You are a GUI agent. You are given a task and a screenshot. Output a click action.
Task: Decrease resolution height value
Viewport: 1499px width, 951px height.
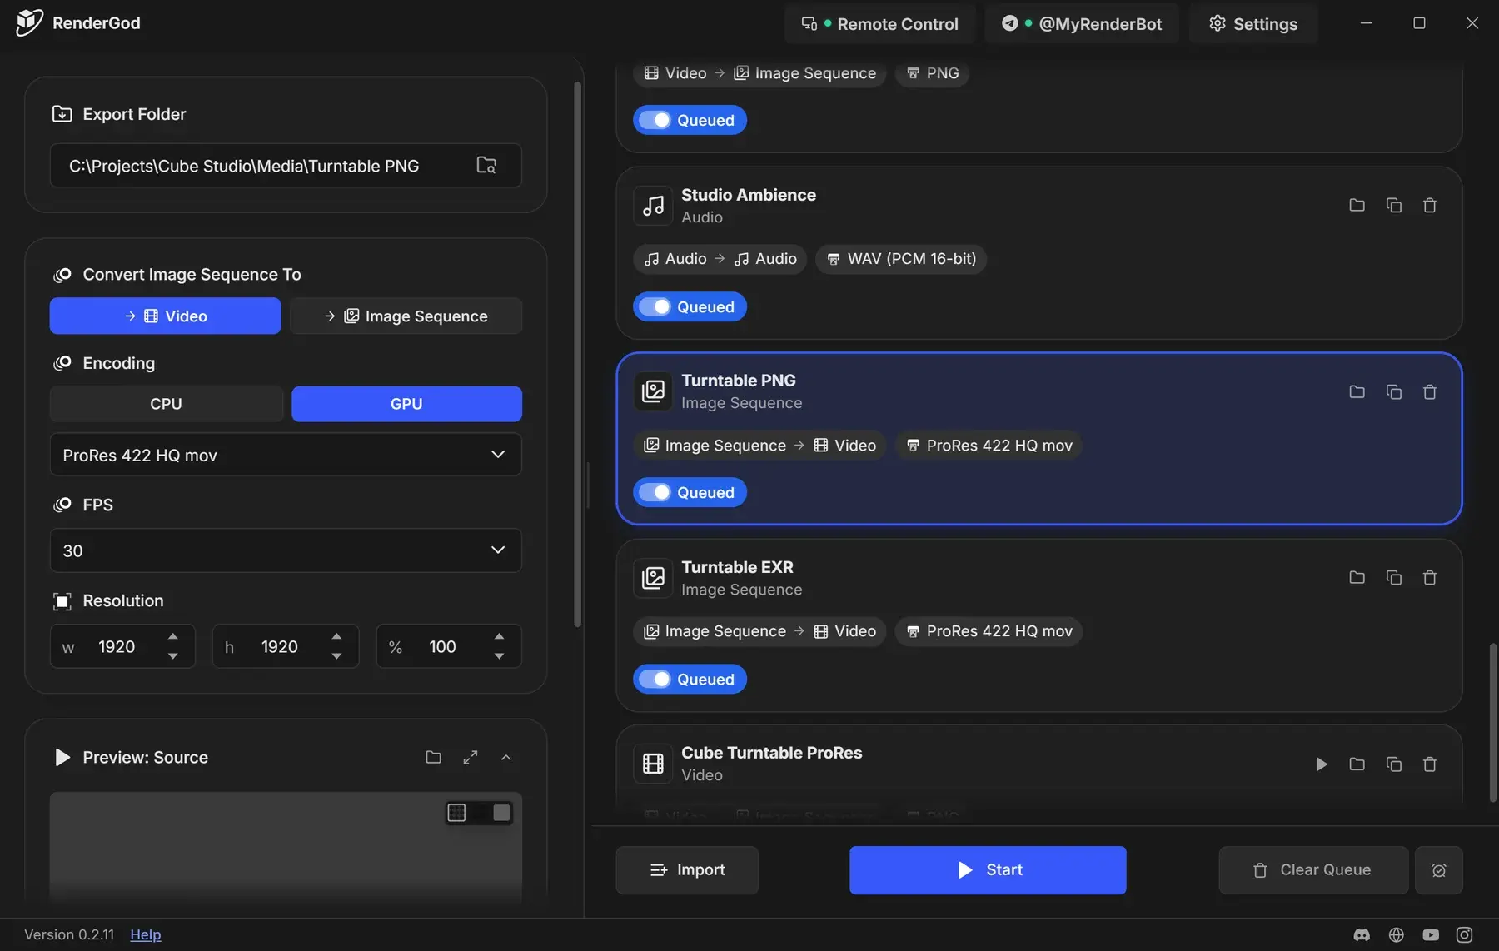pyautogui.click(x=336, y=656)
